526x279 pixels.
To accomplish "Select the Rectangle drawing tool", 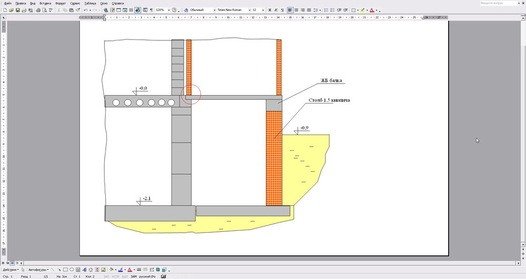I will tap(65, 270).
